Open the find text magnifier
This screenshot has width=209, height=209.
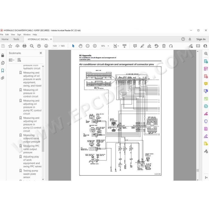[x=32, y=46]
